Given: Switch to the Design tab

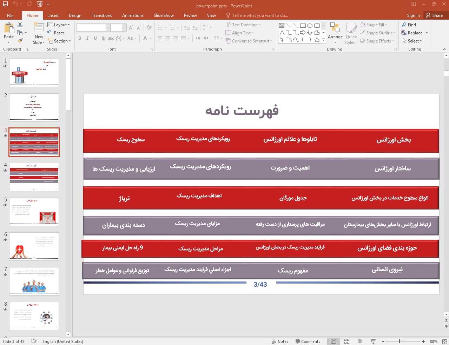Looking at the screenshot, I should click(x=75, y=15).
